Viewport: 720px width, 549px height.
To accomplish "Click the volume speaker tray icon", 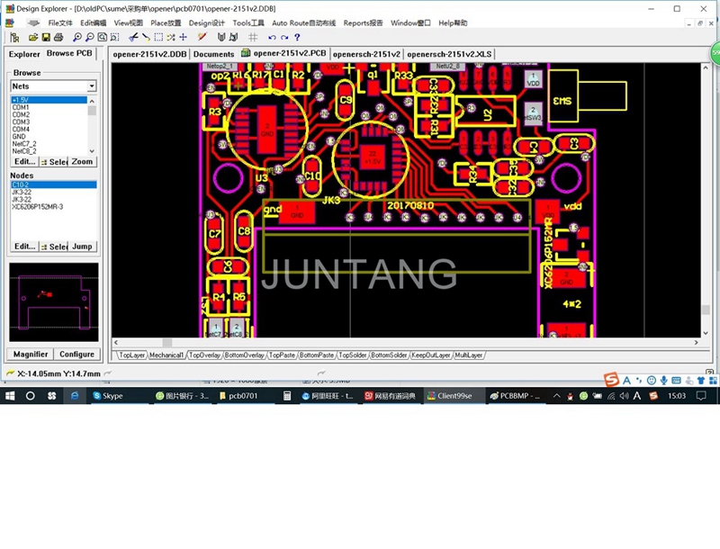I will 624,396.
